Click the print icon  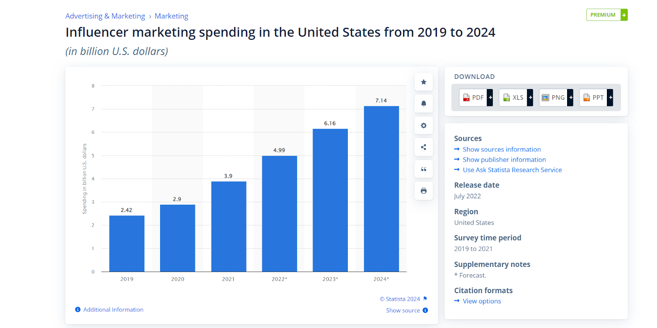423,190
